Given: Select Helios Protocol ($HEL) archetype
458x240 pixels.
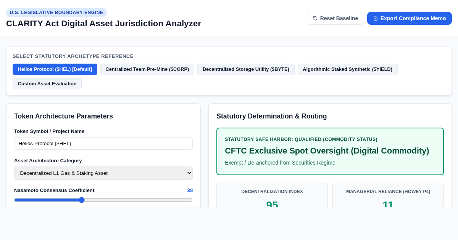Looking at the screenshot, I should 55,69.
